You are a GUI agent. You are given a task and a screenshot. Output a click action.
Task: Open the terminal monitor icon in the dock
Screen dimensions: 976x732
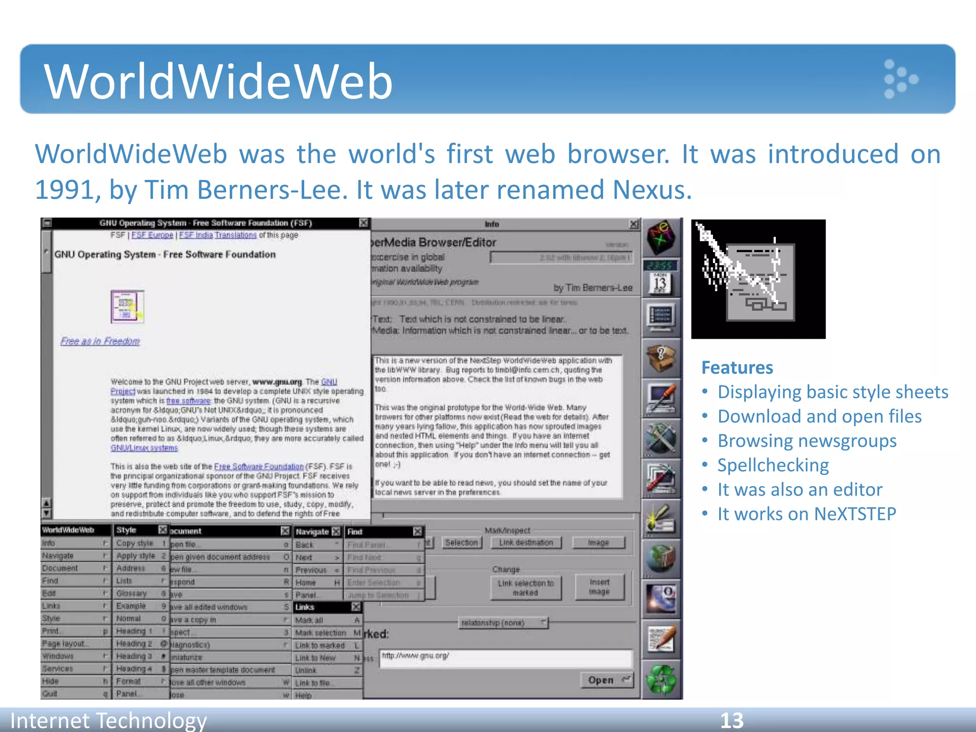pyautogui.click(x=661, y=317)
